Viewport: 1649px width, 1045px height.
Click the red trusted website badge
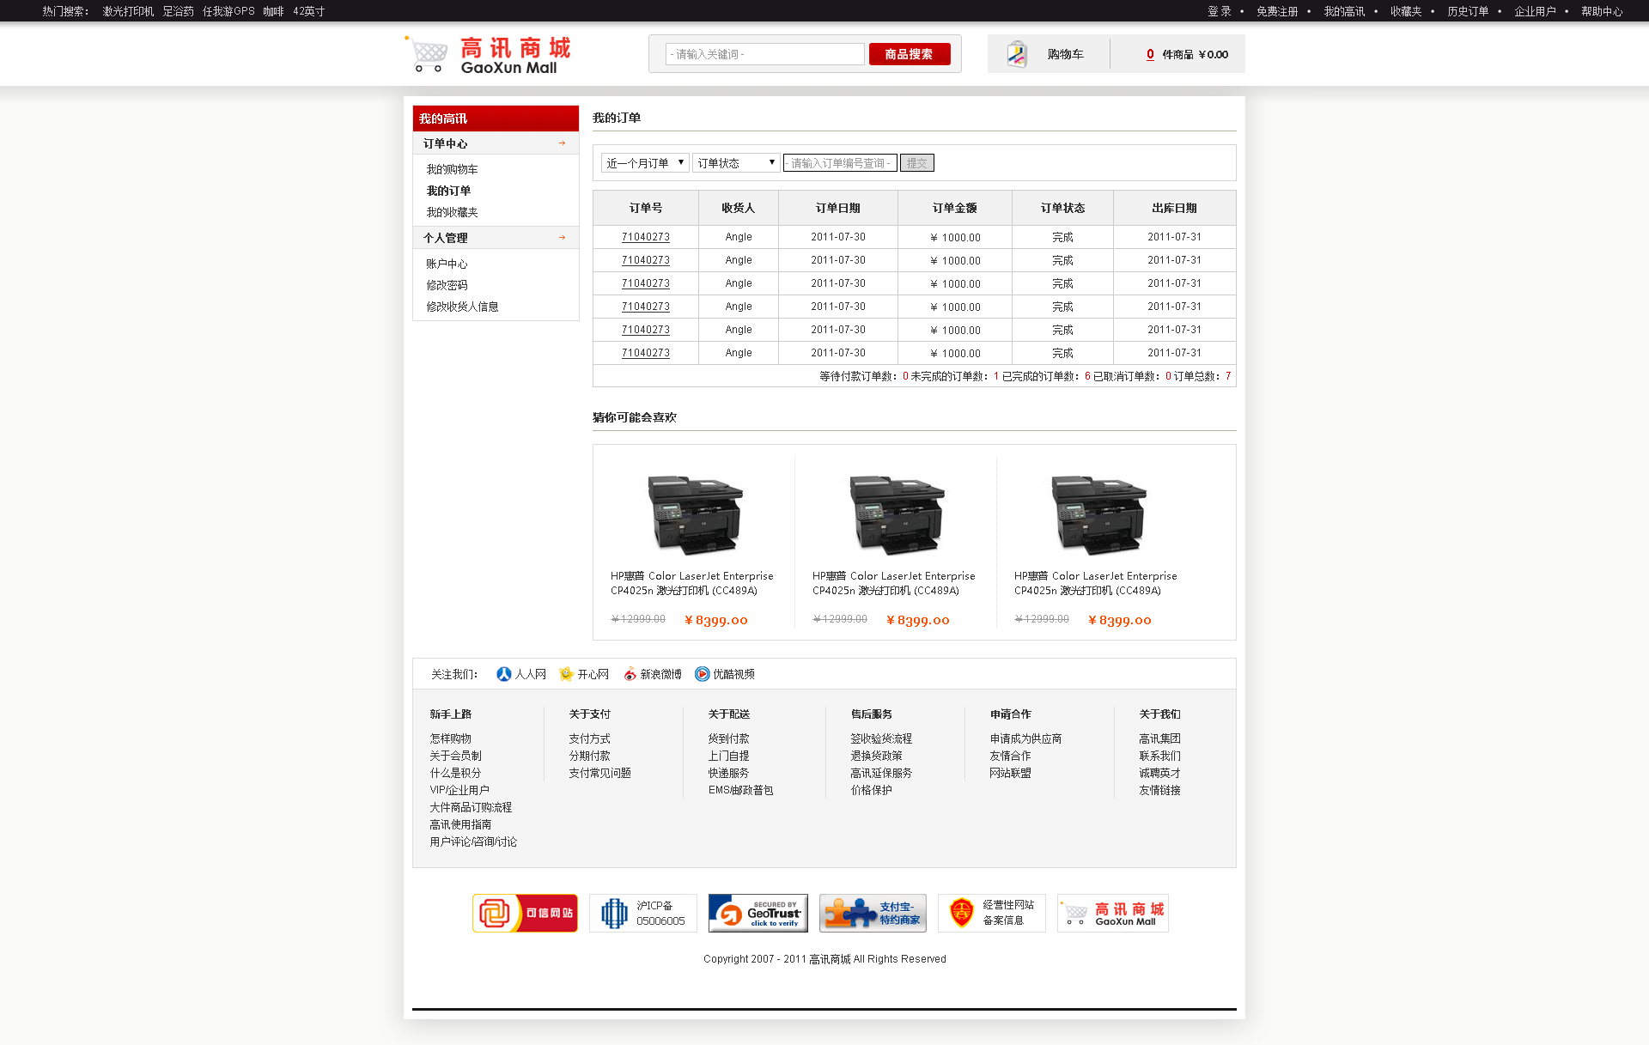[525, 913]
